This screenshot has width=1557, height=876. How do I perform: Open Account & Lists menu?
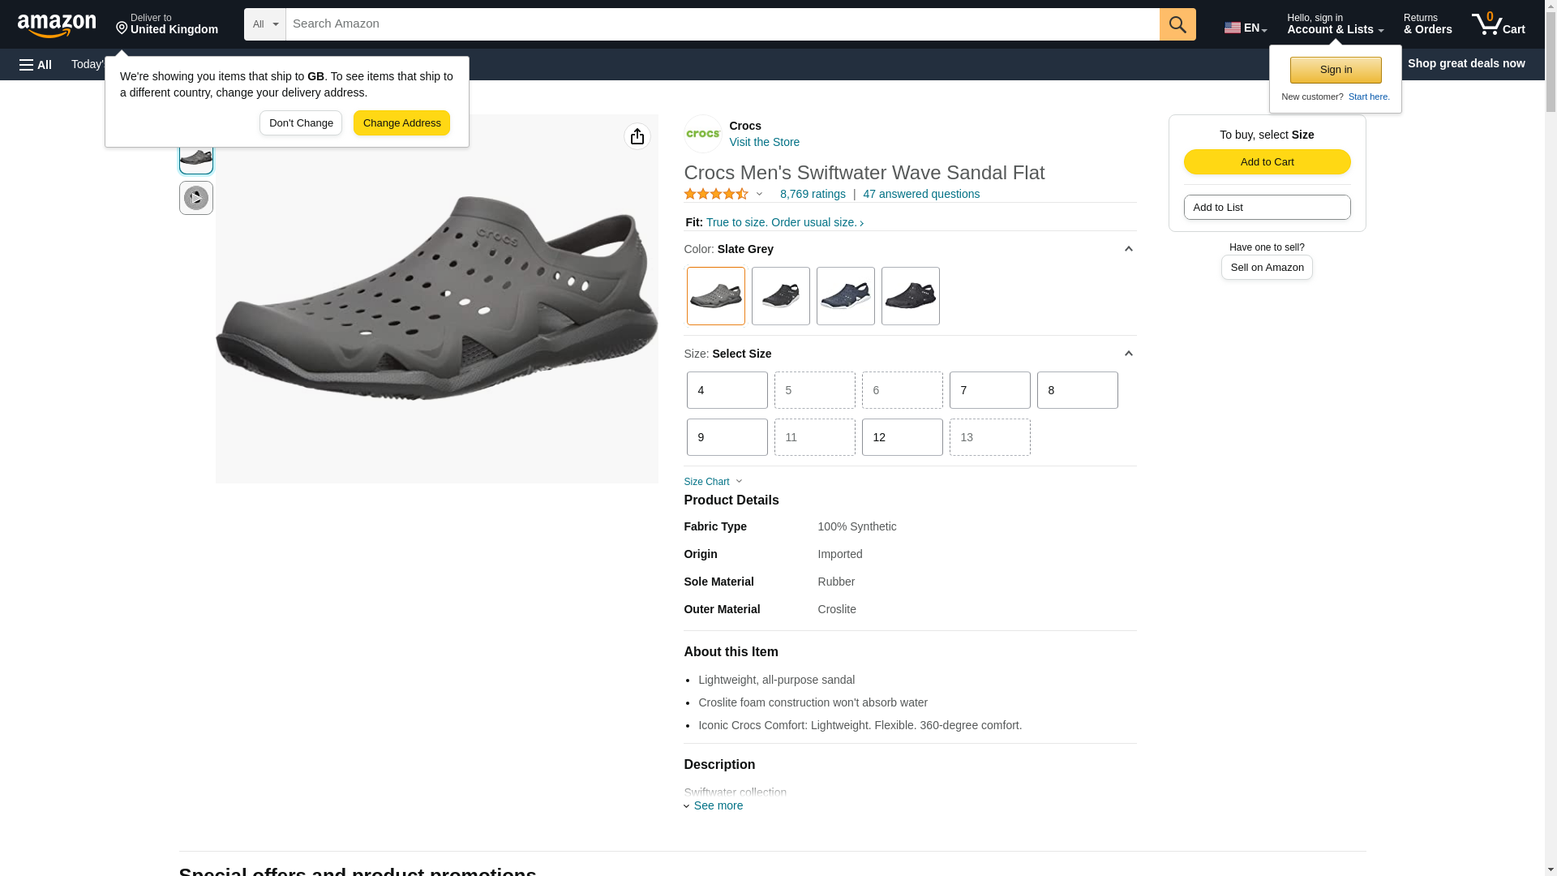point(1335,24)
